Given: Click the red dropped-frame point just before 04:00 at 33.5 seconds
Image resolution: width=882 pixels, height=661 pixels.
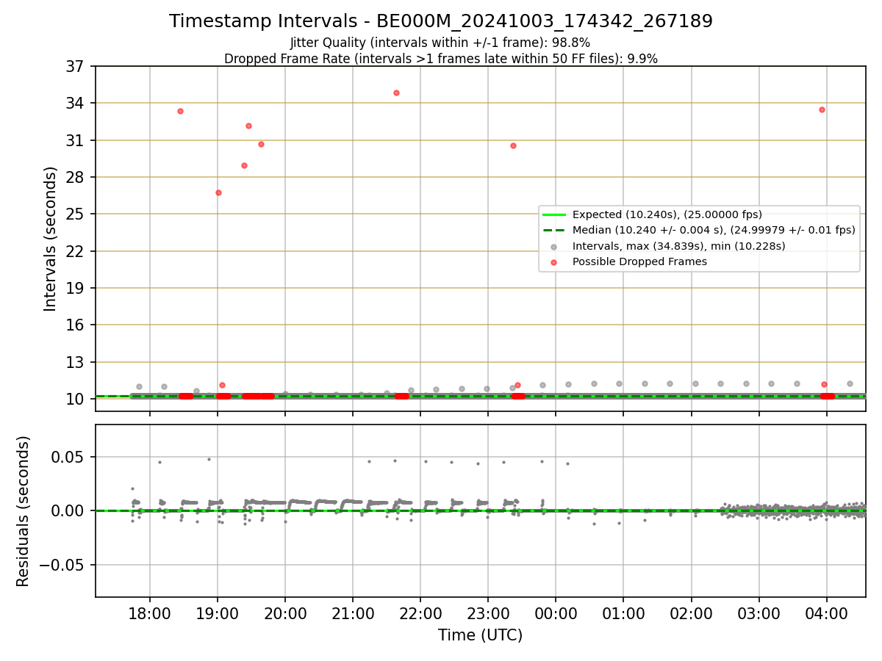Looking at the screenshot, I should pyautogui.click(x=822, y=109).
